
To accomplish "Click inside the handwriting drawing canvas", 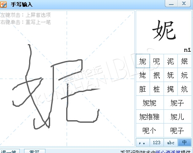I will click(x=67, y=79).
